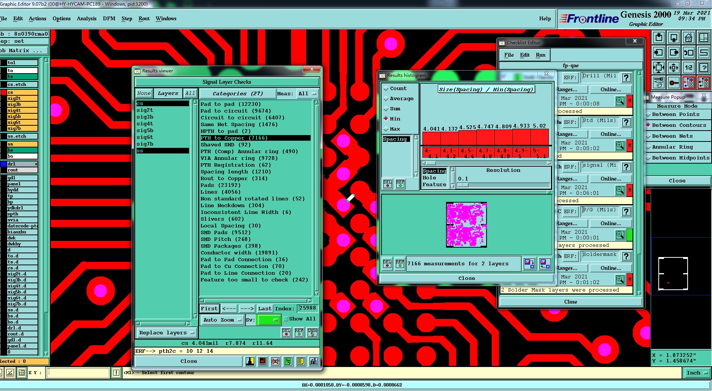This screenshot has height=391, width=712.
Task: Open the green Sv severity dropdown
Action: point(269,320)
